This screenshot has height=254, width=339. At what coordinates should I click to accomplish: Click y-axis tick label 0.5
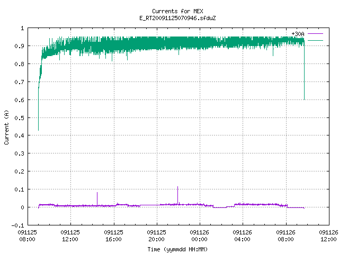pos(19,118)
